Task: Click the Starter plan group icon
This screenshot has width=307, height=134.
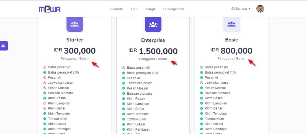Action: click(75, 24)
